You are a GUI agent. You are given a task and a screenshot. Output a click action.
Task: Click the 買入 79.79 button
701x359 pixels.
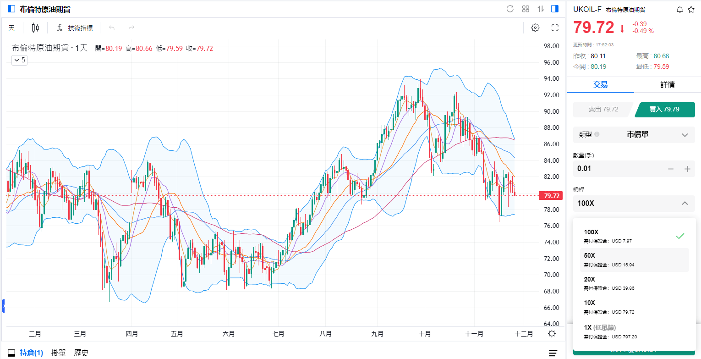(x=664, y=110)
